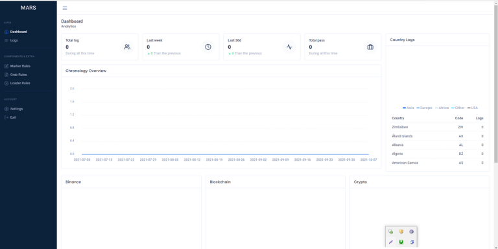The image size is (498, 249).
Task: Click the MARS logo title
Action: (29, 8)
